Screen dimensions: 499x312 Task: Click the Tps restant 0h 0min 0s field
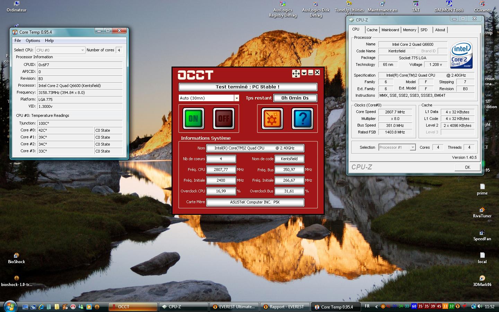click(295, 98)
